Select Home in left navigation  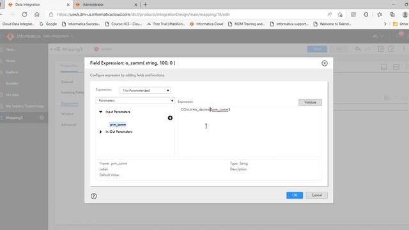tap(10, 61)
